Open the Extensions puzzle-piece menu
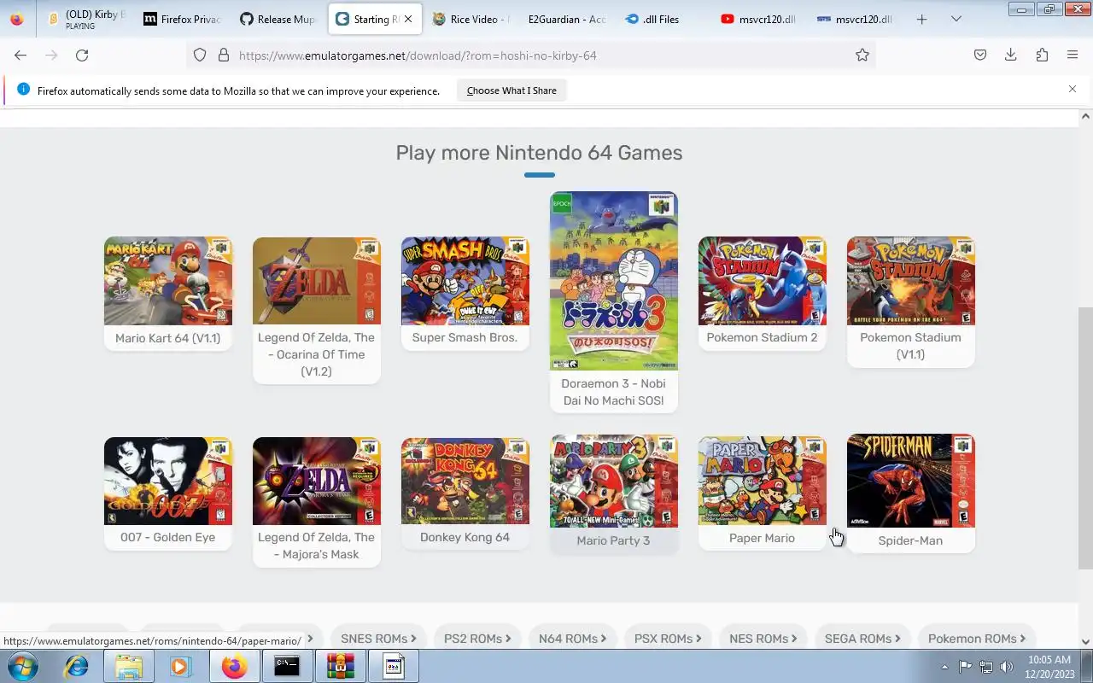Viewport: 1093px width, 683px height. click(x=1042, y=55)
